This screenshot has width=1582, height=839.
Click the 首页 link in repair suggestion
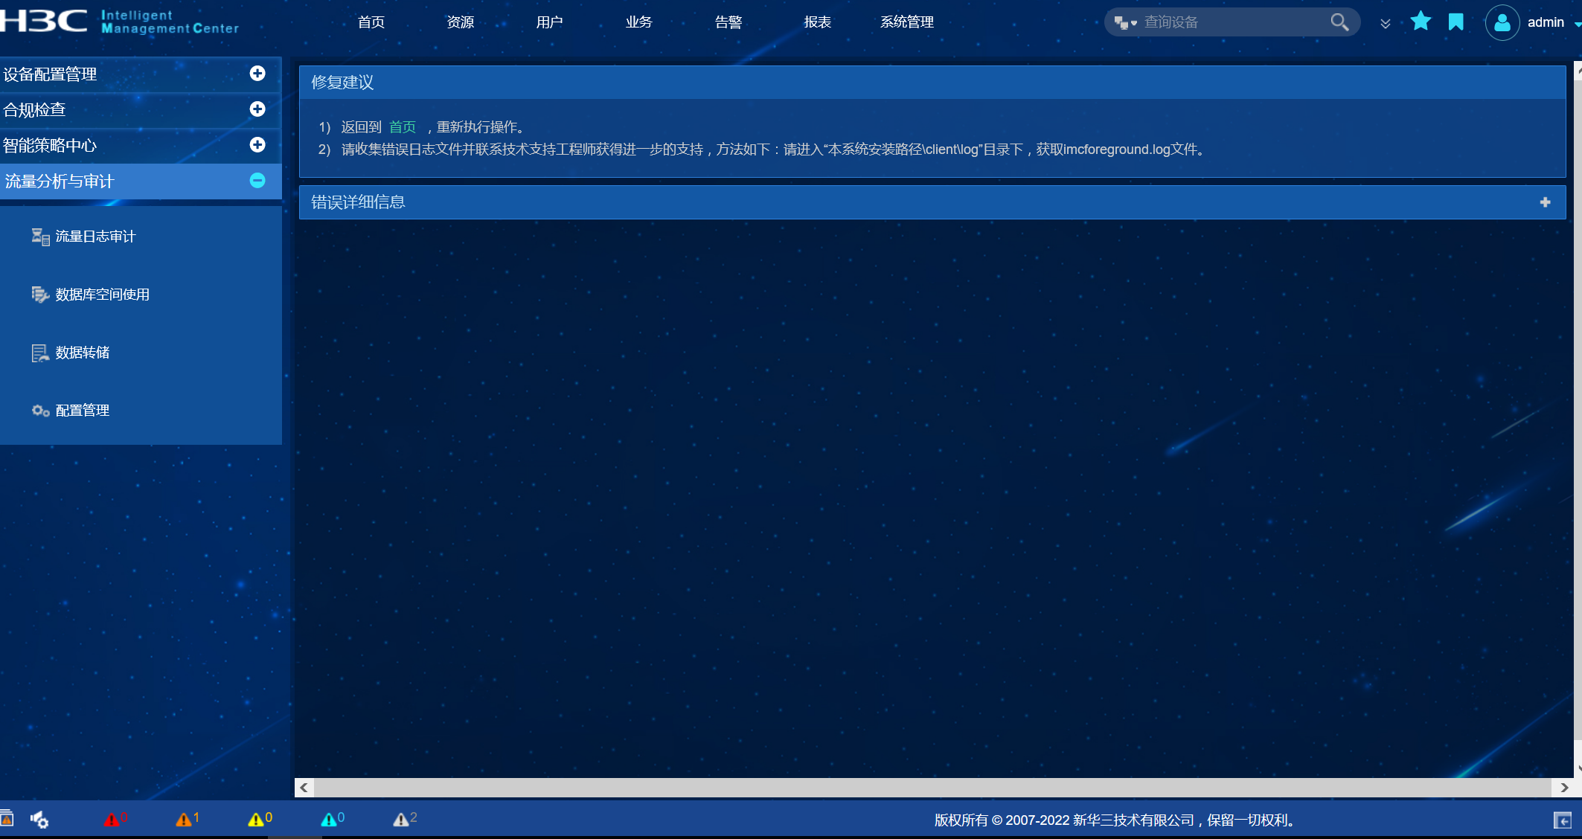point(402,127)
